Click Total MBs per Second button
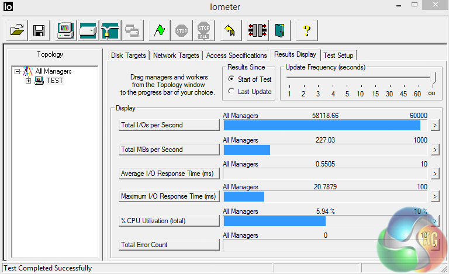This screenshot has height=274, width=449. 169,150
